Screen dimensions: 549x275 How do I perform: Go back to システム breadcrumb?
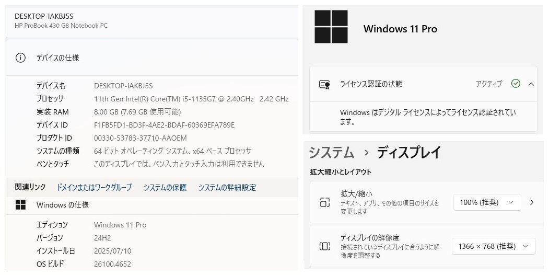point(331,153)
